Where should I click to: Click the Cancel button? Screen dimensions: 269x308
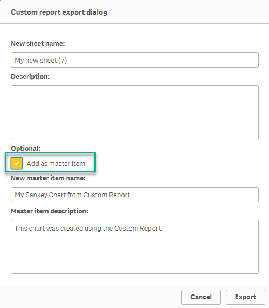coord(201,297)
